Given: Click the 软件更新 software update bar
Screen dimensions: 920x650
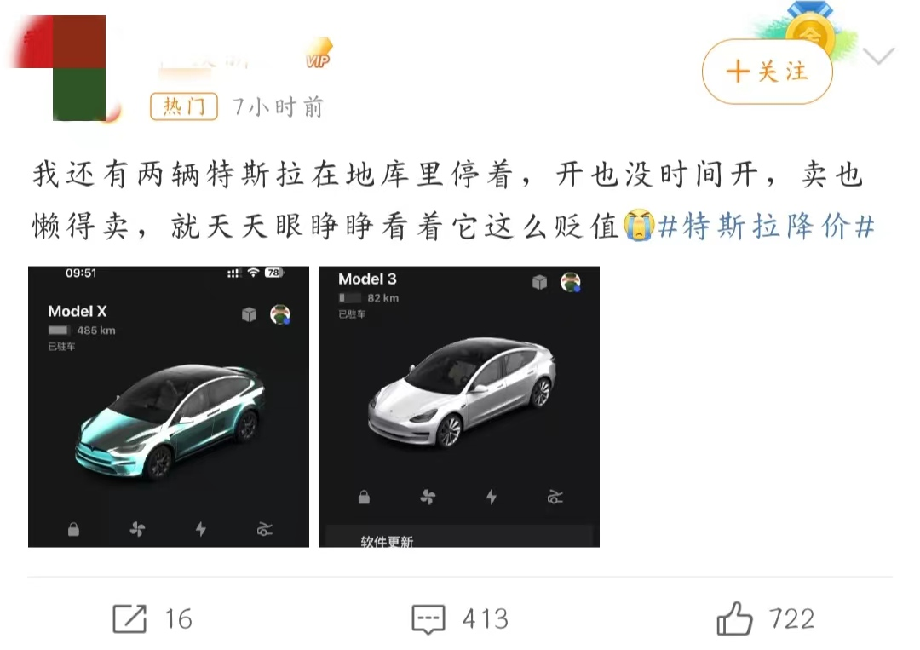Looking at the screenshot, I should pyautogui.click(x=459, y=537).
